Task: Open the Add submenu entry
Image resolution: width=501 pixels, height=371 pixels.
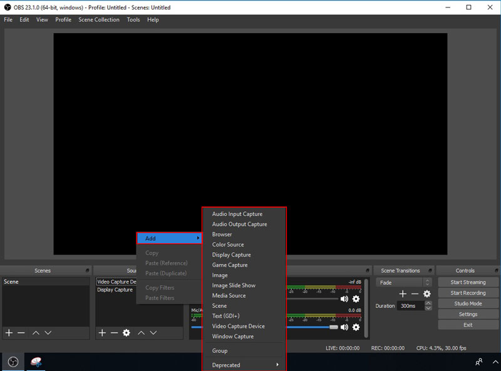Action: [x=170, y=238]
